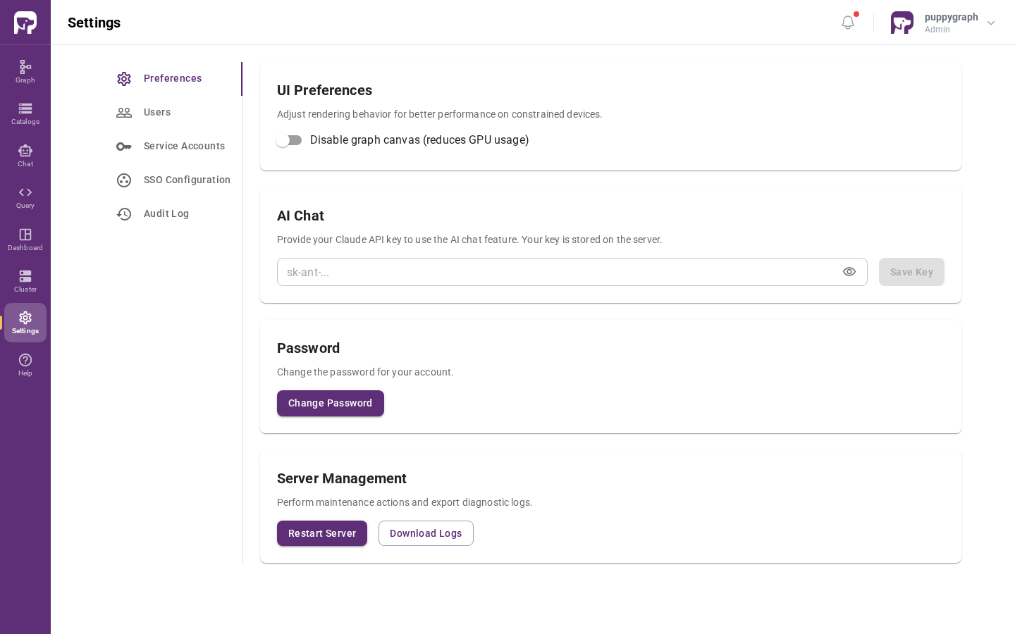The width and height of the screenshot is (1015, 634).
Task: Switch to the Preferences settings tab
Action: 172,79
